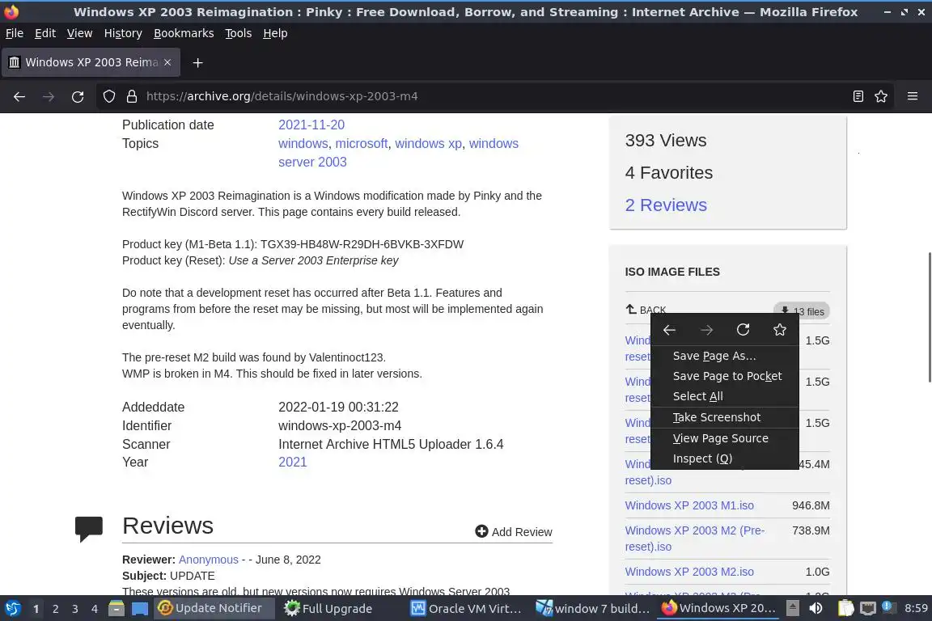Viewport: 932px width, 621px height.
Task: Click the show desktop icon in the taskbar
Action: [x=140, y=609]
